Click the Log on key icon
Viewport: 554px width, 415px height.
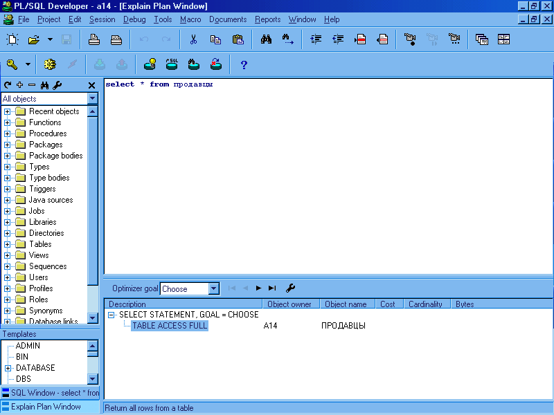click(12, 64)
